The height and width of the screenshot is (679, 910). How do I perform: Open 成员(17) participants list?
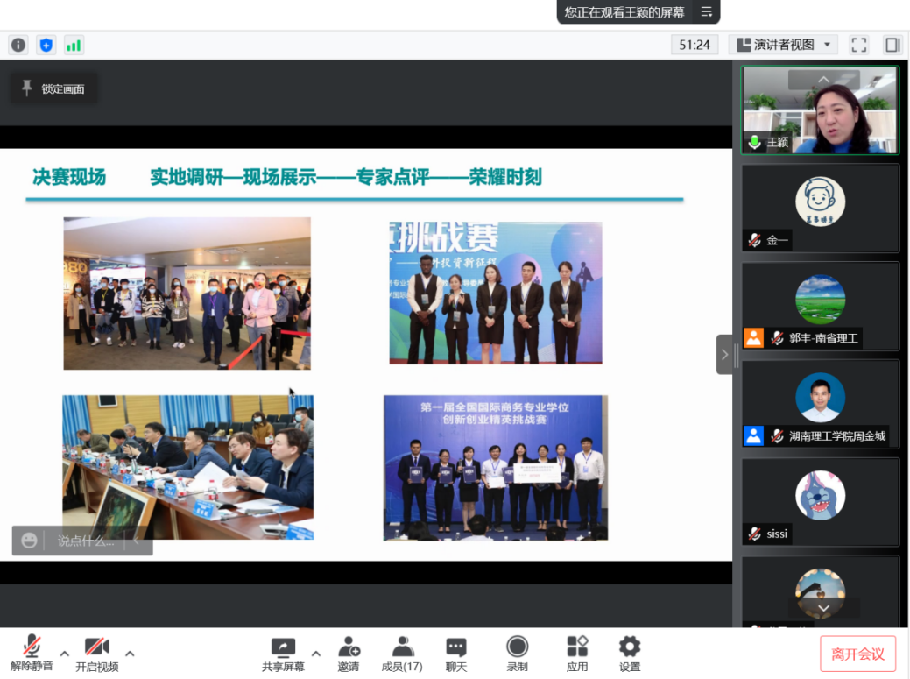coord(402,654)
